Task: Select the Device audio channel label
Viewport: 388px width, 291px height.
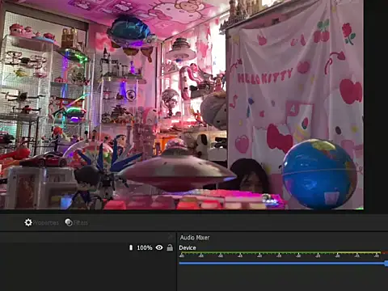Action: pos(188,247)
